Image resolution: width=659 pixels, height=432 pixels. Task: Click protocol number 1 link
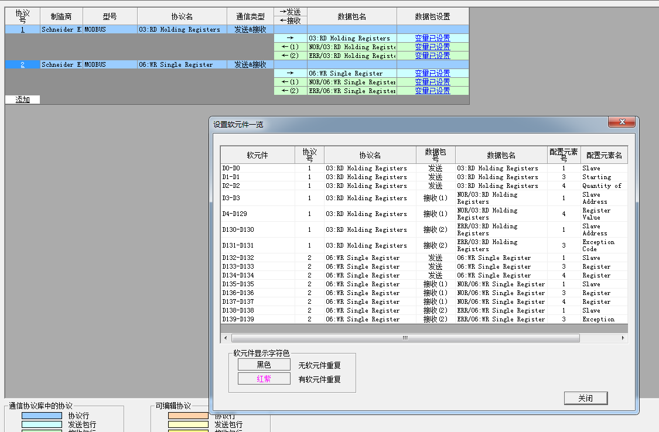22,29
